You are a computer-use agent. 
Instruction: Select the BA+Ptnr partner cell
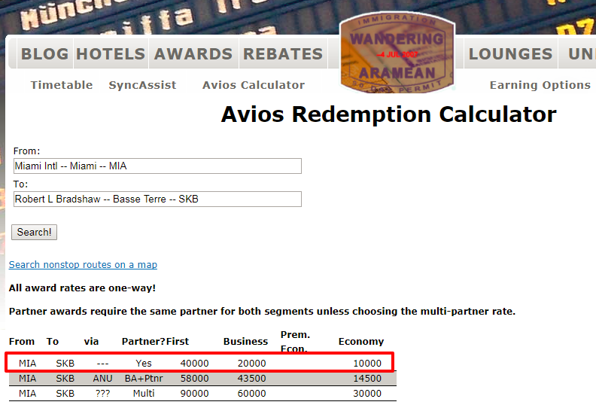click(x=144, y=379)
